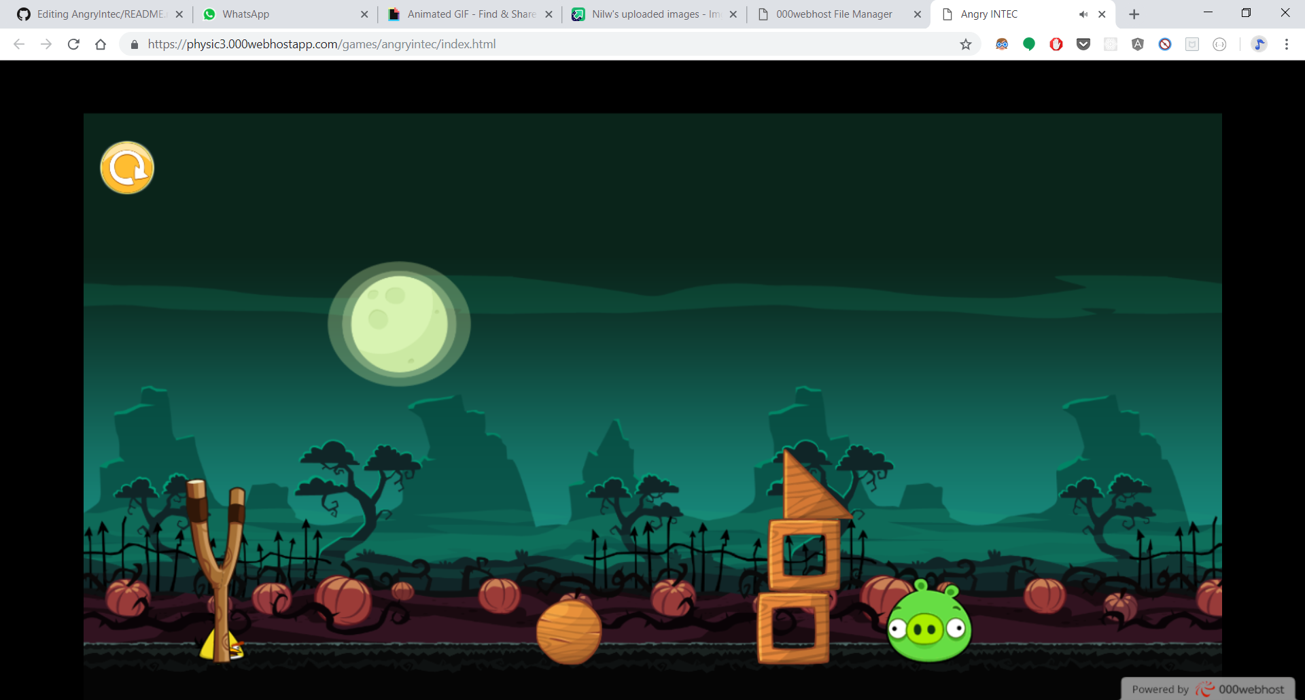The image size is (1305, 700).
Task: Click the upper hollow wooden square block
Action: tap(805, 555)
